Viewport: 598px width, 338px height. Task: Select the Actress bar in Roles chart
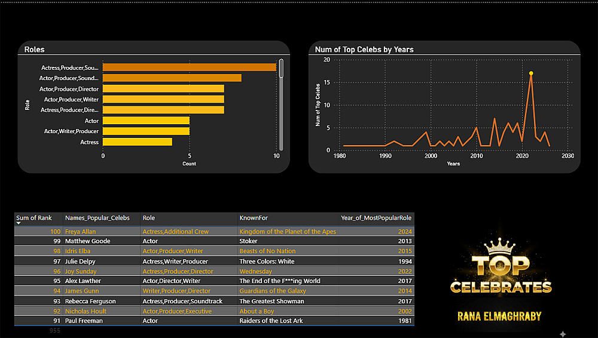point(138,142)
